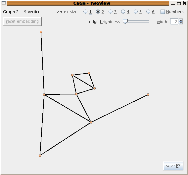The image size is (188, 175).
Task: Decrease edge width with down arrow
Action: 181,23
